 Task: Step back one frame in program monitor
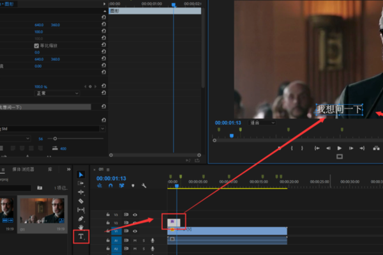coord(328,148)
